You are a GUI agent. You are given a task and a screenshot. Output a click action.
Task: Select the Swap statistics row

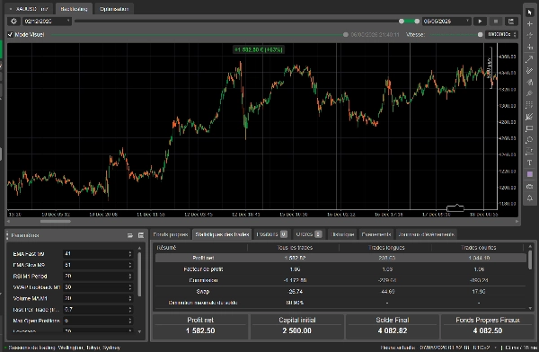(340, 292)
